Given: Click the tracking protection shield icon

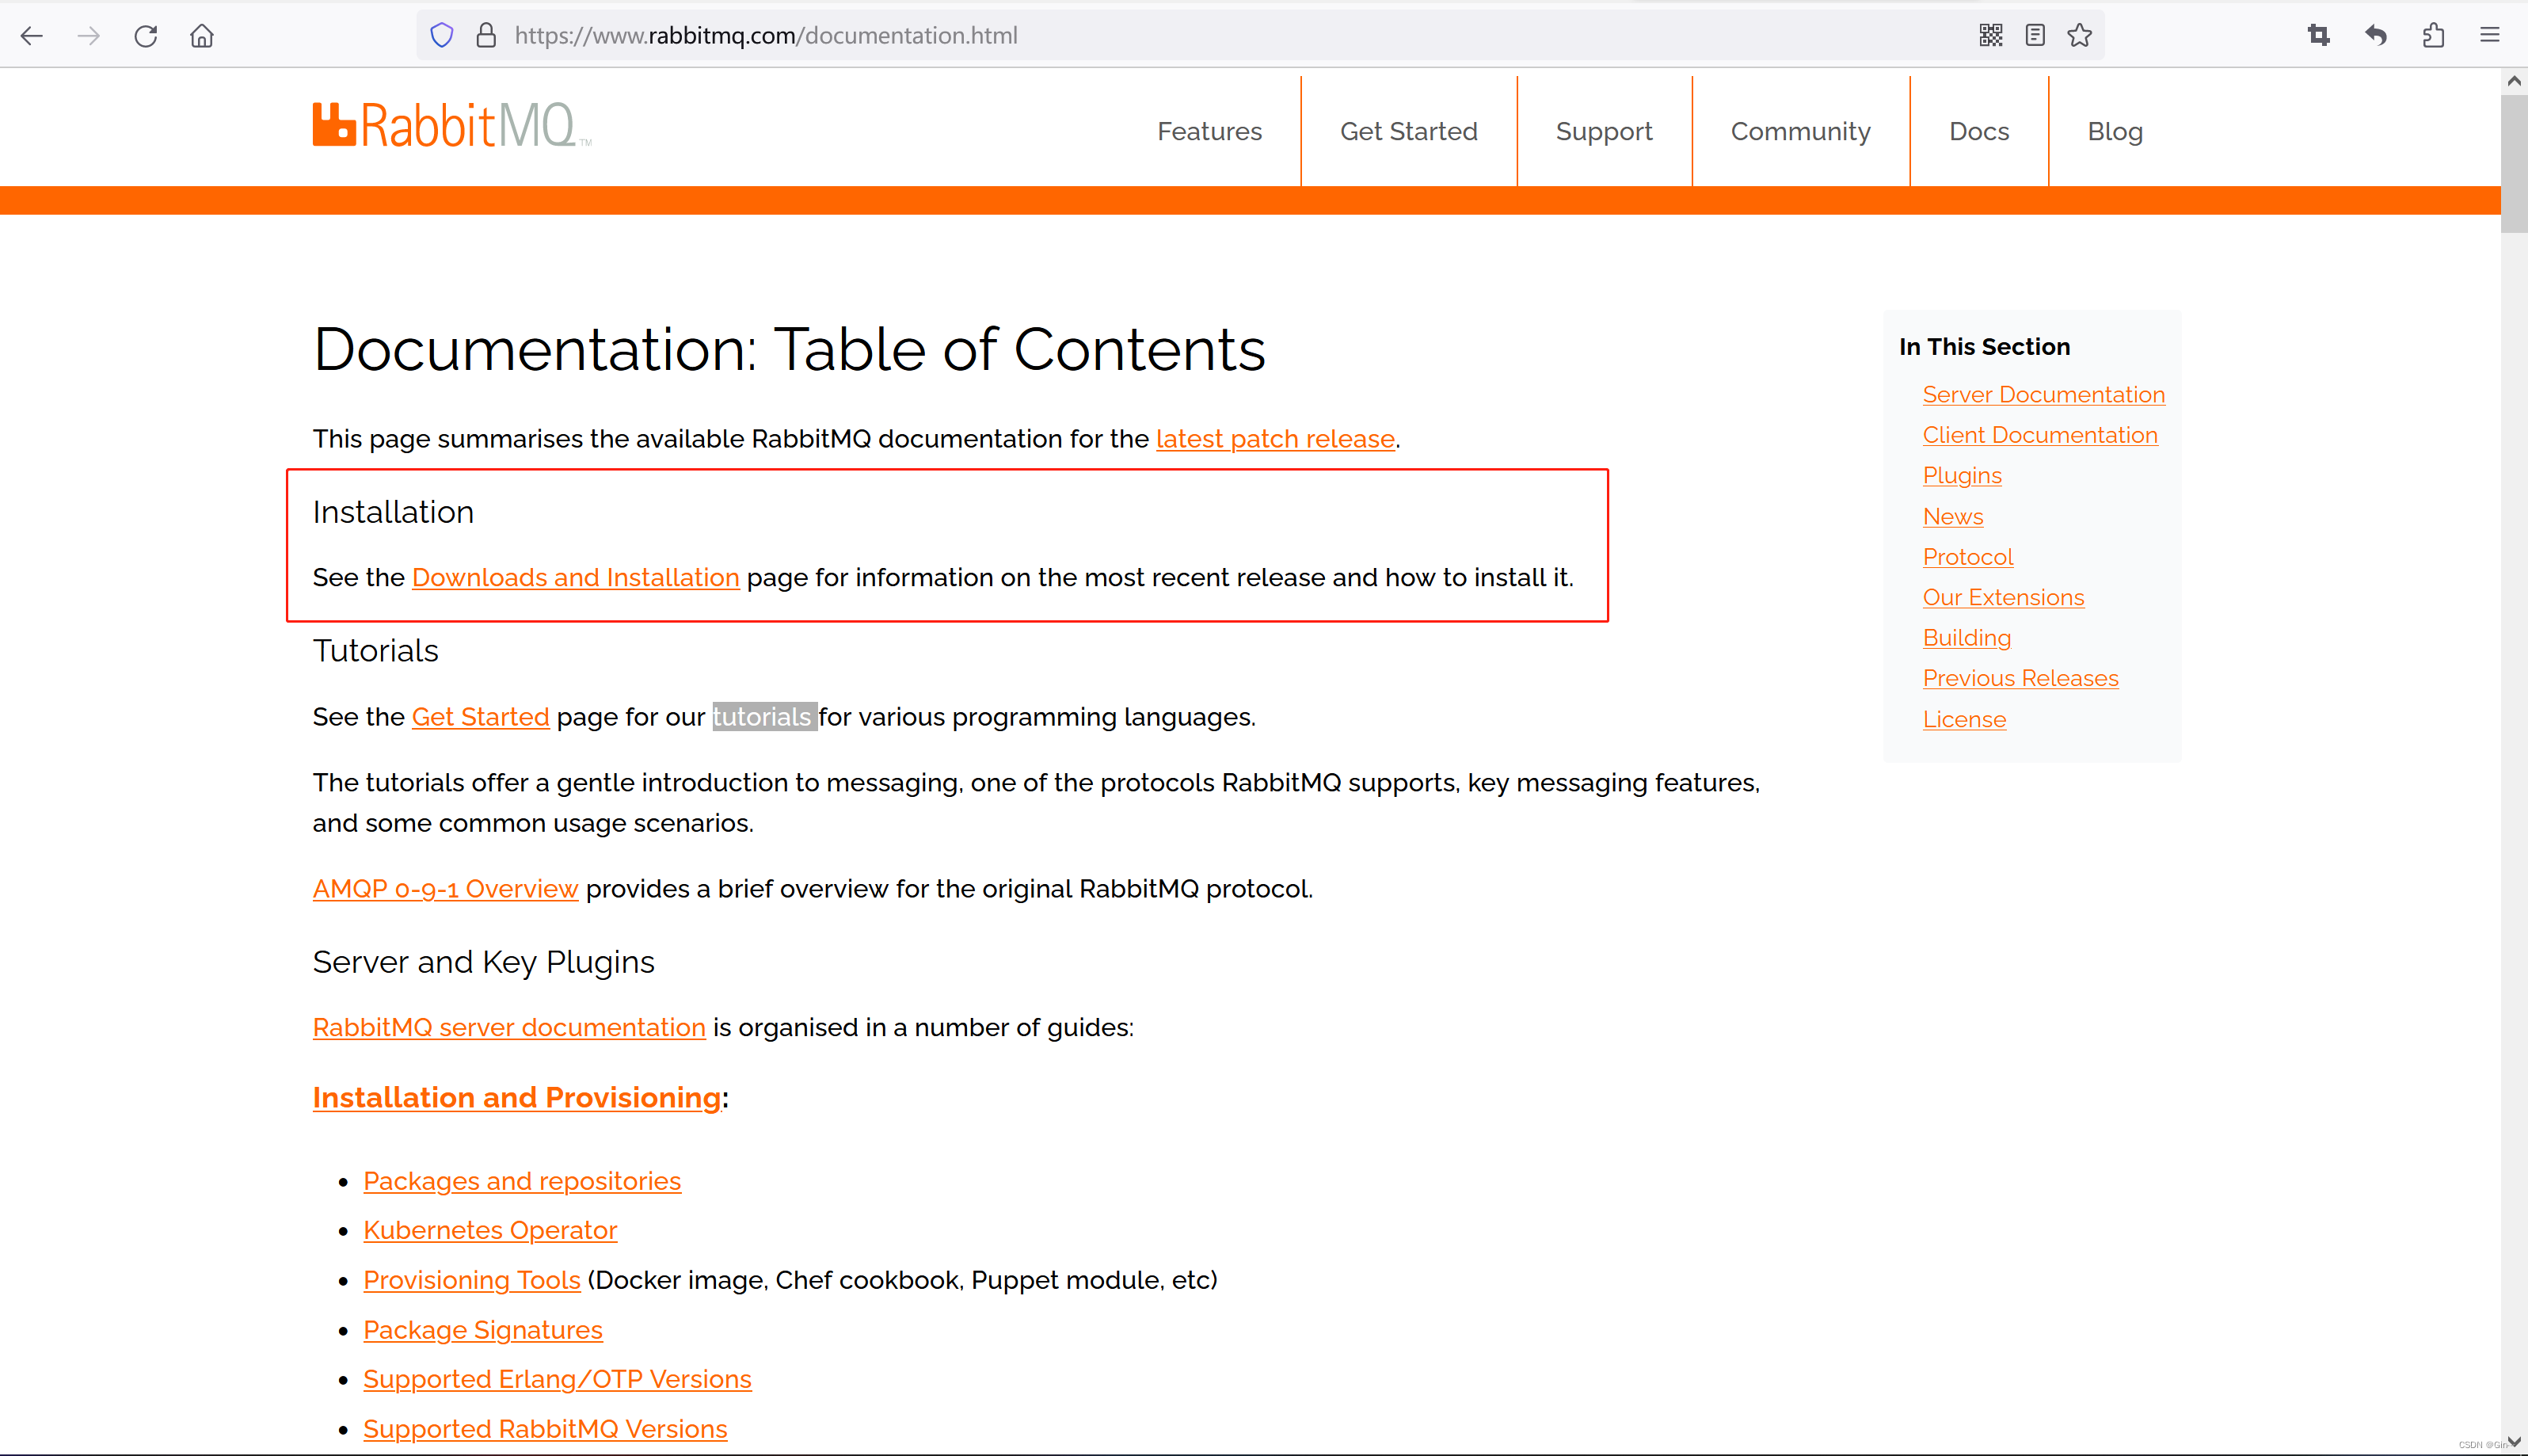Looking at the screenshot, I should coord(442,36).
